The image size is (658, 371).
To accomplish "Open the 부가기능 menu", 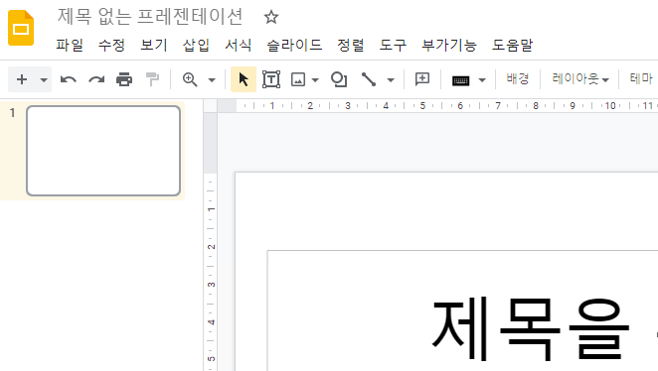I will pos(449,45).
